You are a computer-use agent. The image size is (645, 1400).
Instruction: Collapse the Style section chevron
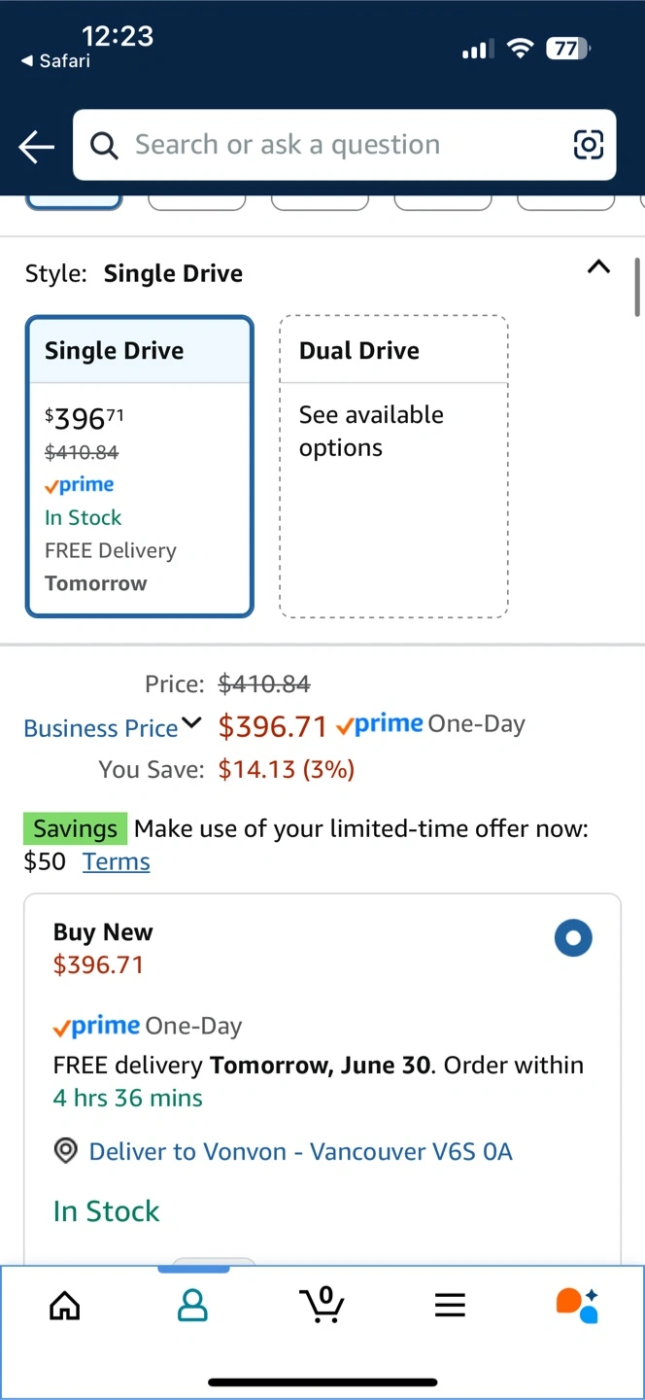click(599, 266)
